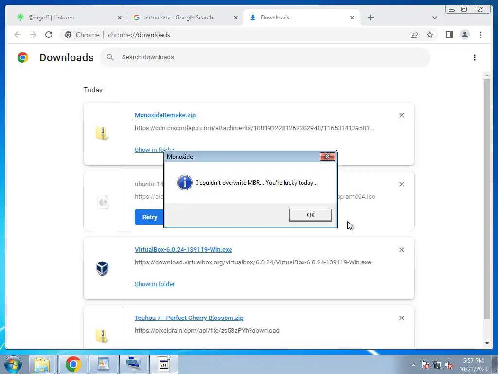Click the scrollbar down arrow
Screen dimensions: 498x374
point(487,343)
